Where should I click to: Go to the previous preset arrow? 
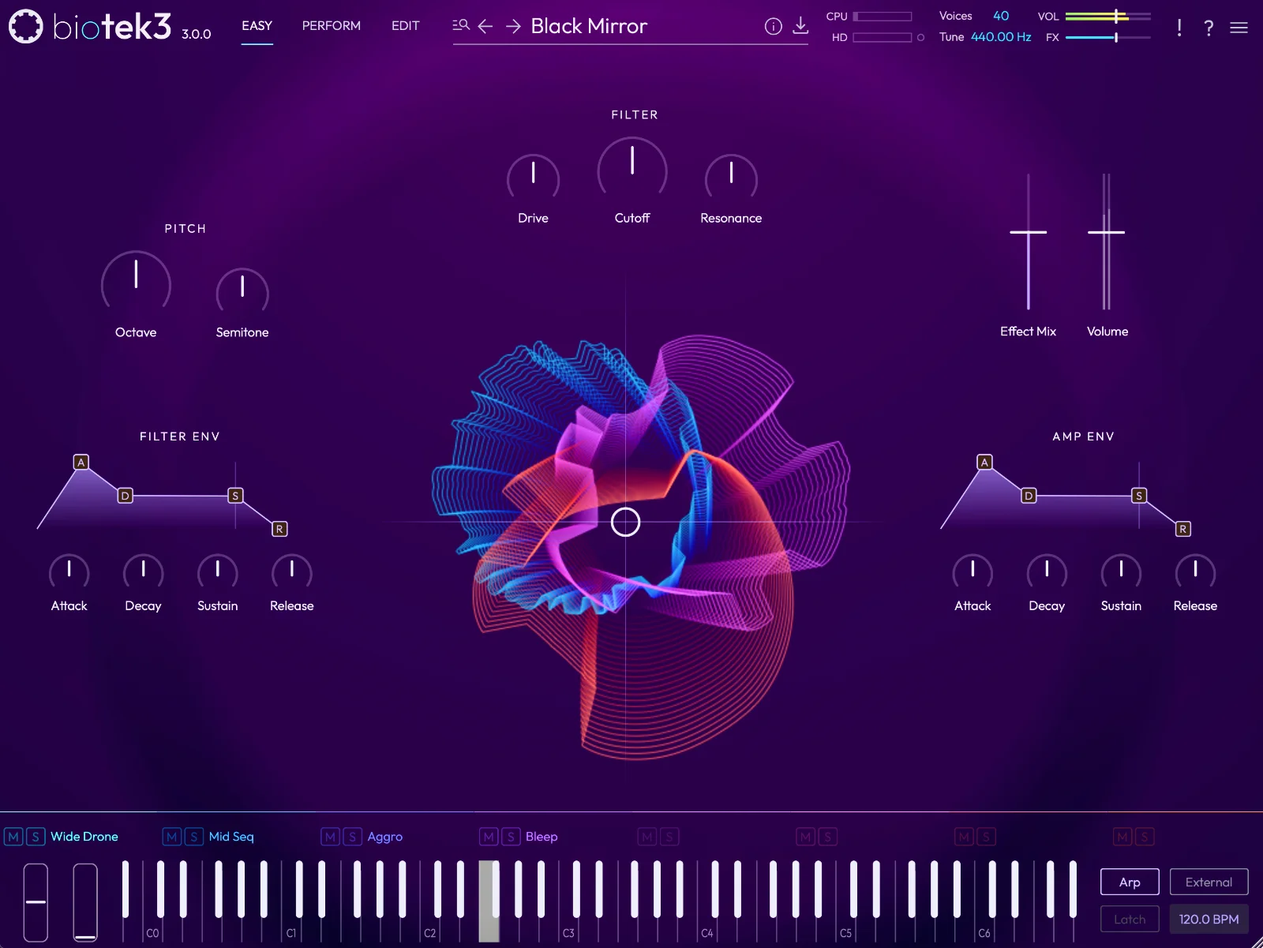pyautogui.click(x=485, y=26)
